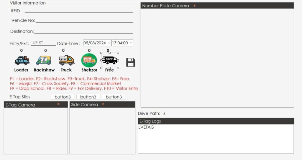
Task: Click the Side Camera preview area
Action: click(x=102, y=131)
